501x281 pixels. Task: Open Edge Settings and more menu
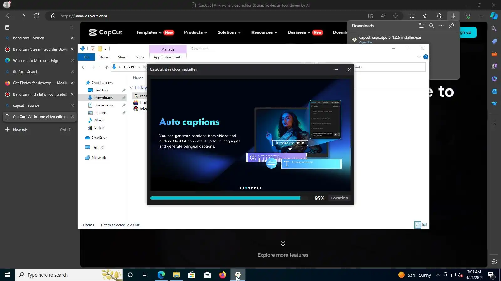pyautogui.click(x=481, y=16)
